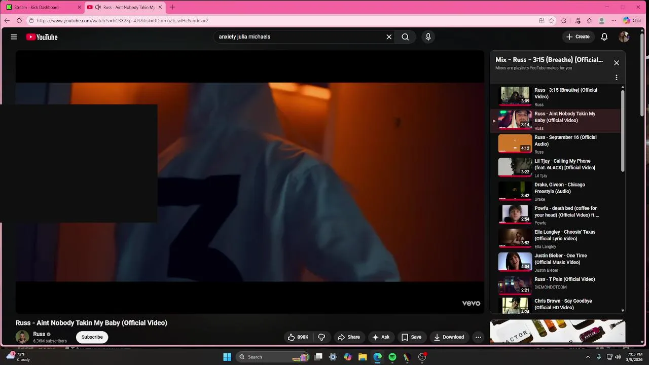Save the video to a playlist
Image resolution: width=649 pixels, height=365 pixels.
412,337
